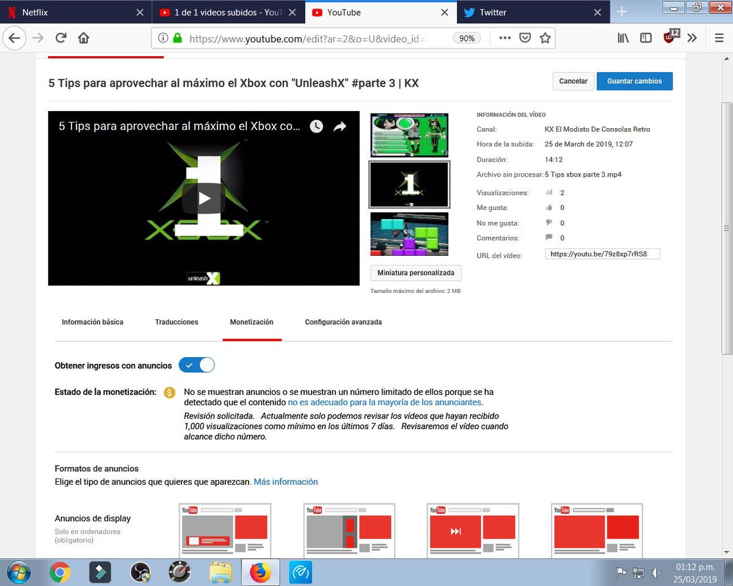The width and height of the screenshot is (733, 586).
Task: Show more toolbar tools overflow chevron
Action: (x=692, y=38)
